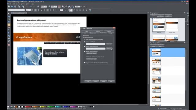Open the Edit menu

click(13, 4)
